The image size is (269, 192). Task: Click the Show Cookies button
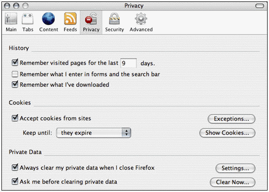tap(227, 133)
